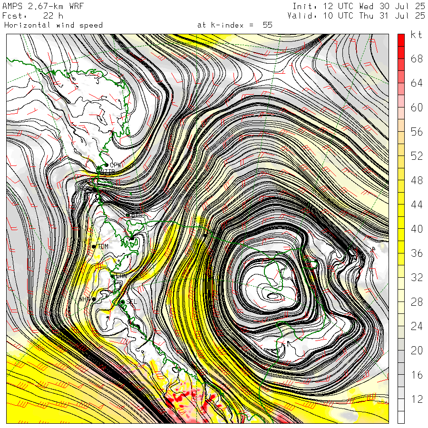Click the 'kt' unit label above the colorbar

tap(417, 35)
